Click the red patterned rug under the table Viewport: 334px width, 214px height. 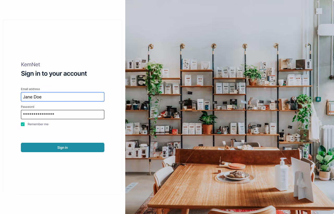coord(146,206)
